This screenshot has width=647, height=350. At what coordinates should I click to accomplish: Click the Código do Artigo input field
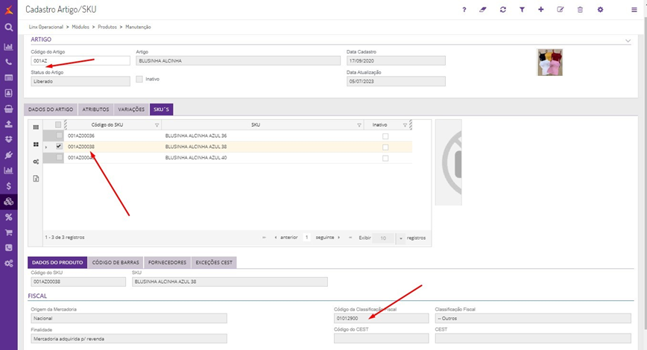(81, 60)
